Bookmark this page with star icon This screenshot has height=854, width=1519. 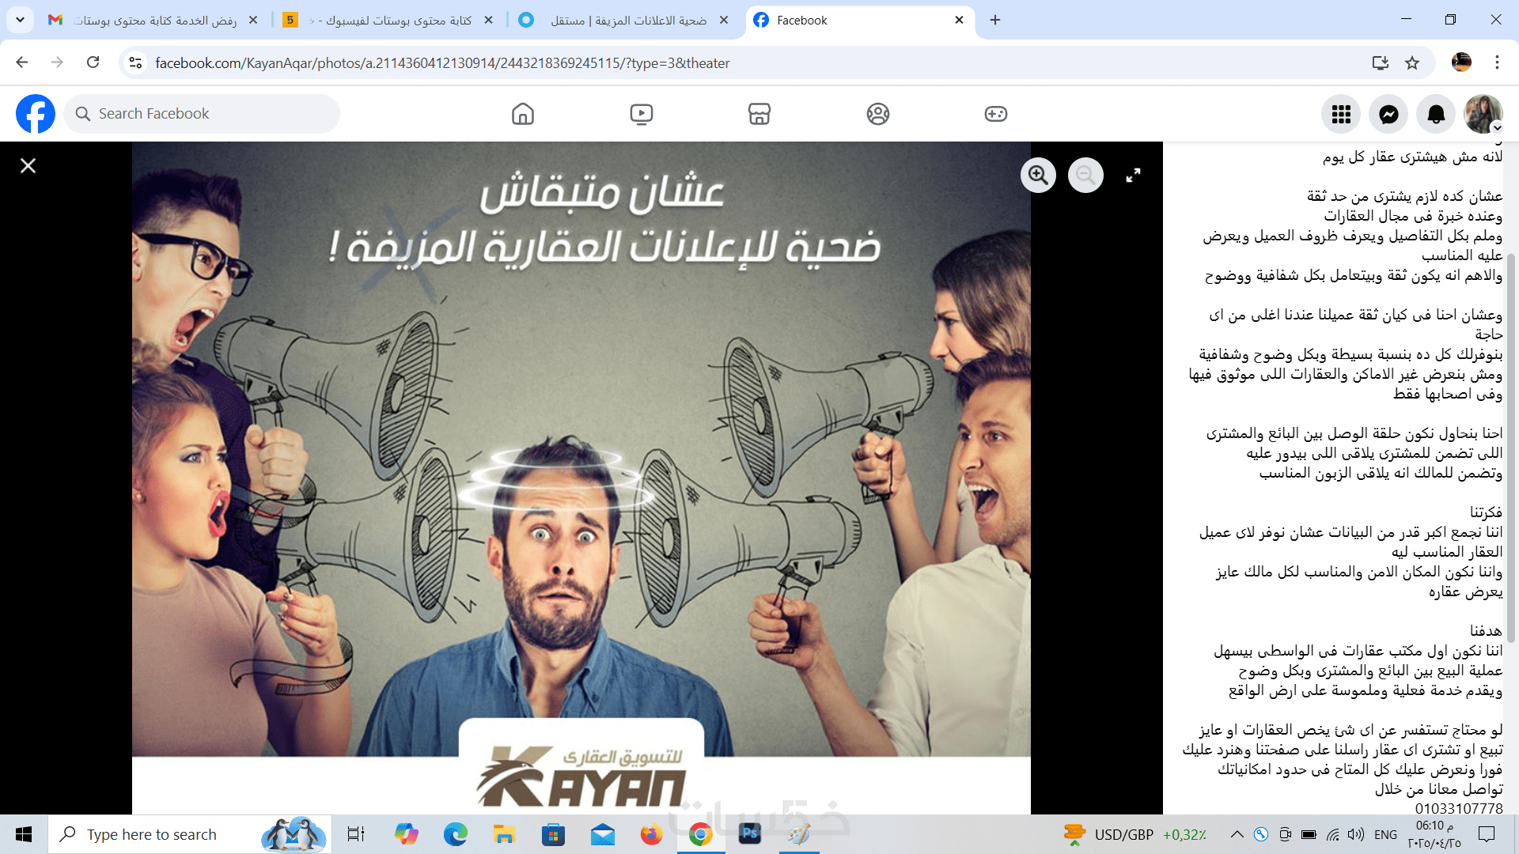point(1412,62)
